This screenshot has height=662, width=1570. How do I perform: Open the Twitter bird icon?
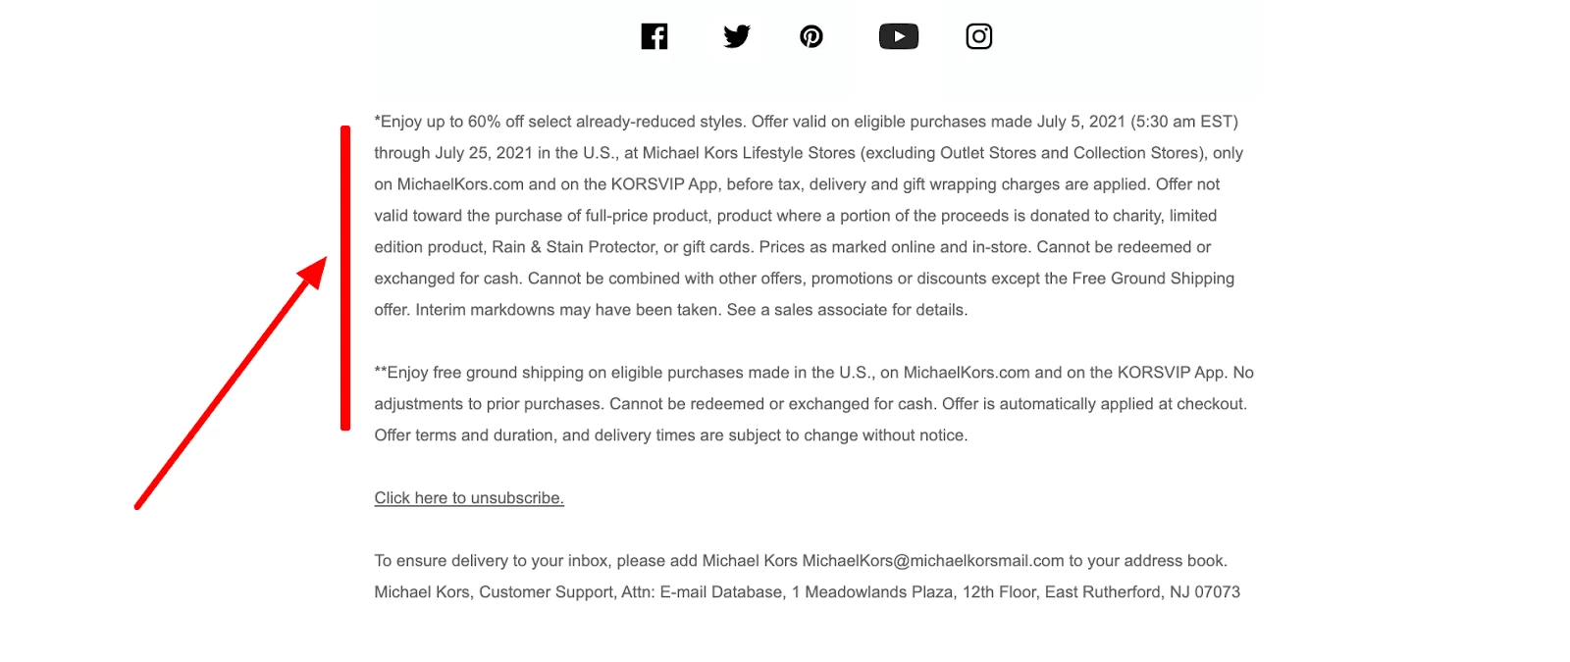[x=737, y=36]
